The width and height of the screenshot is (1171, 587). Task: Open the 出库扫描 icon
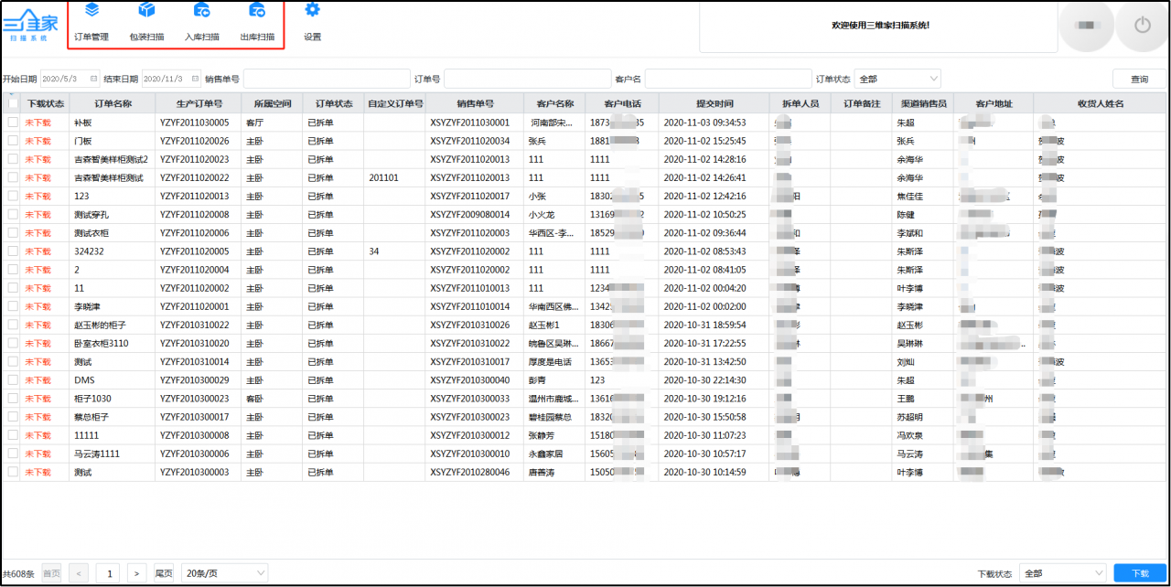[257, 10]
